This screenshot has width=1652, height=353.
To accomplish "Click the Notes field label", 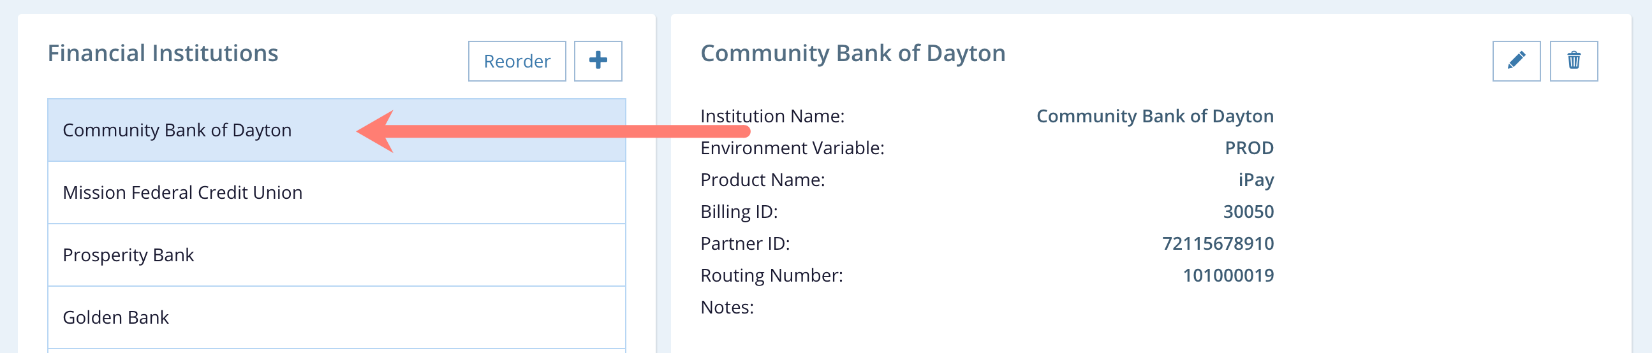I will 726,308.
